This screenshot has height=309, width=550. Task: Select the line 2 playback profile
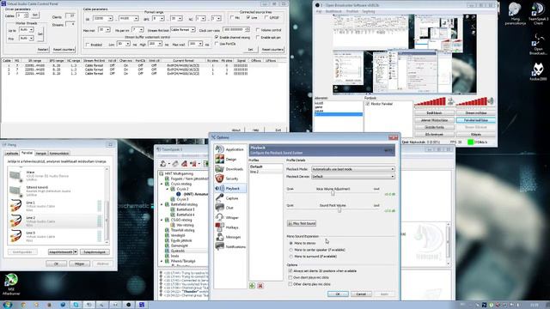[x=266, y=172]
